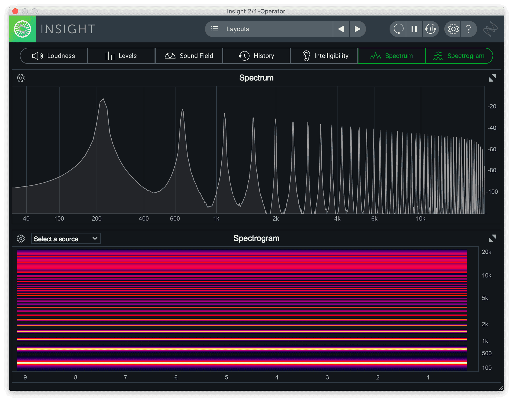Click the loudness target reset icon

[x=431, y=29]
